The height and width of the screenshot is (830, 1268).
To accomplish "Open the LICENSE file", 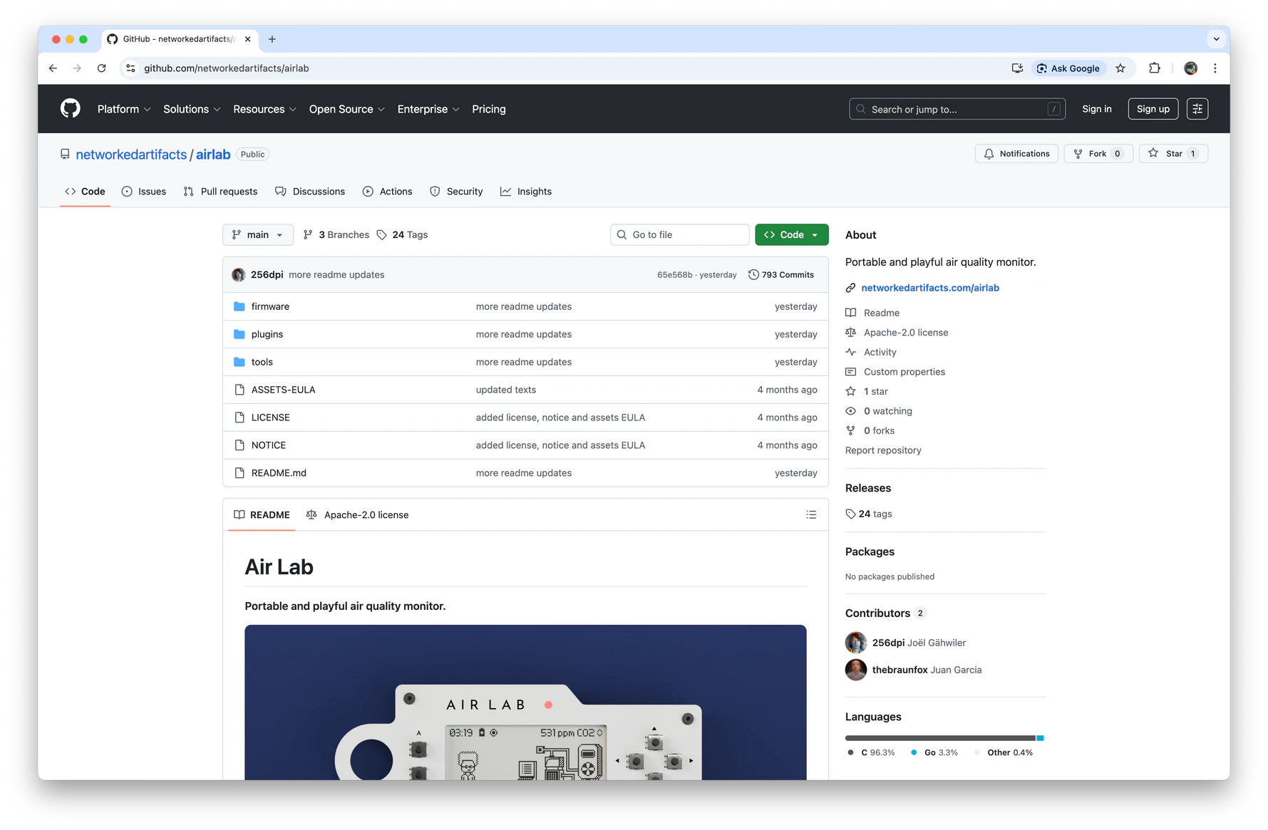I will 271,417.
